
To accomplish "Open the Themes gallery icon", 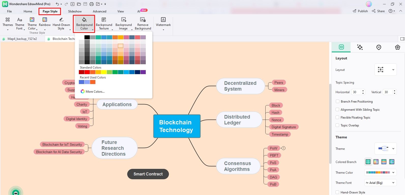I will (x=8, y=20).
